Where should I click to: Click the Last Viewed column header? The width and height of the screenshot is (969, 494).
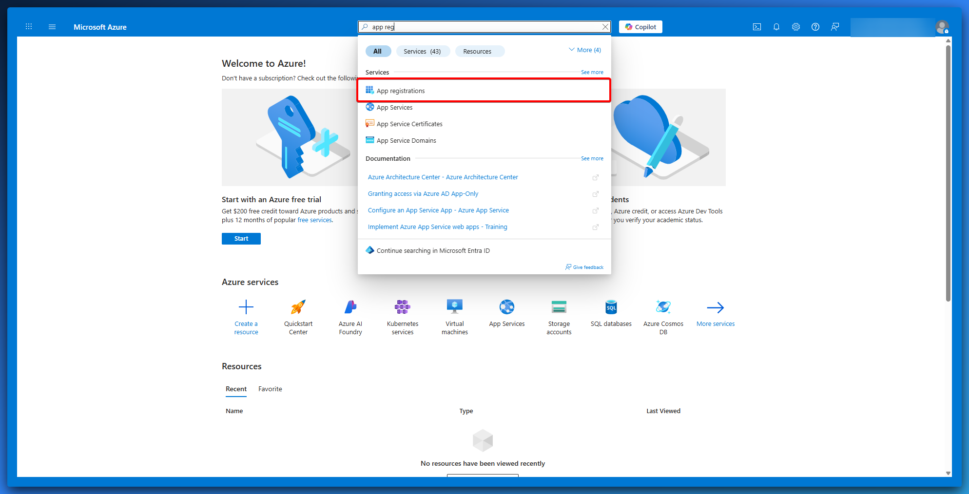click(x=663, y=411)
